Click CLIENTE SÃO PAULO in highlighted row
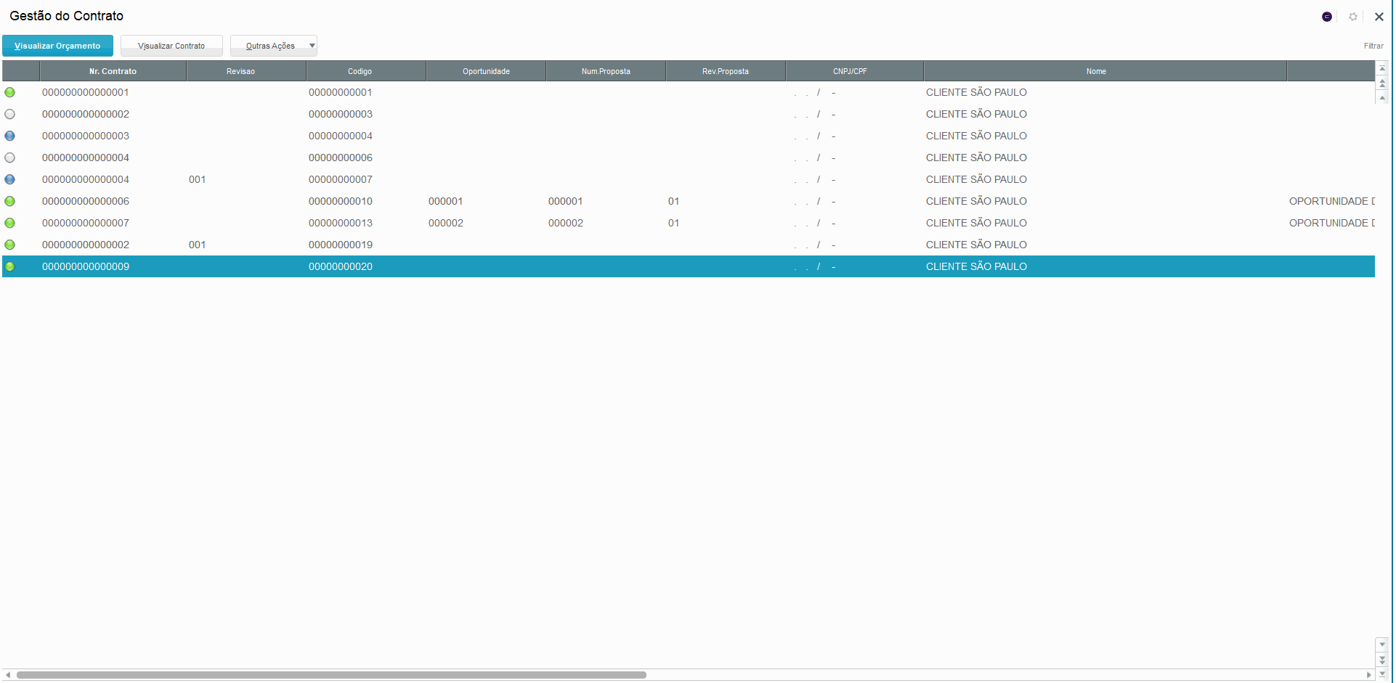Viewport: 1396px width, 683px height. click(976, 266)
